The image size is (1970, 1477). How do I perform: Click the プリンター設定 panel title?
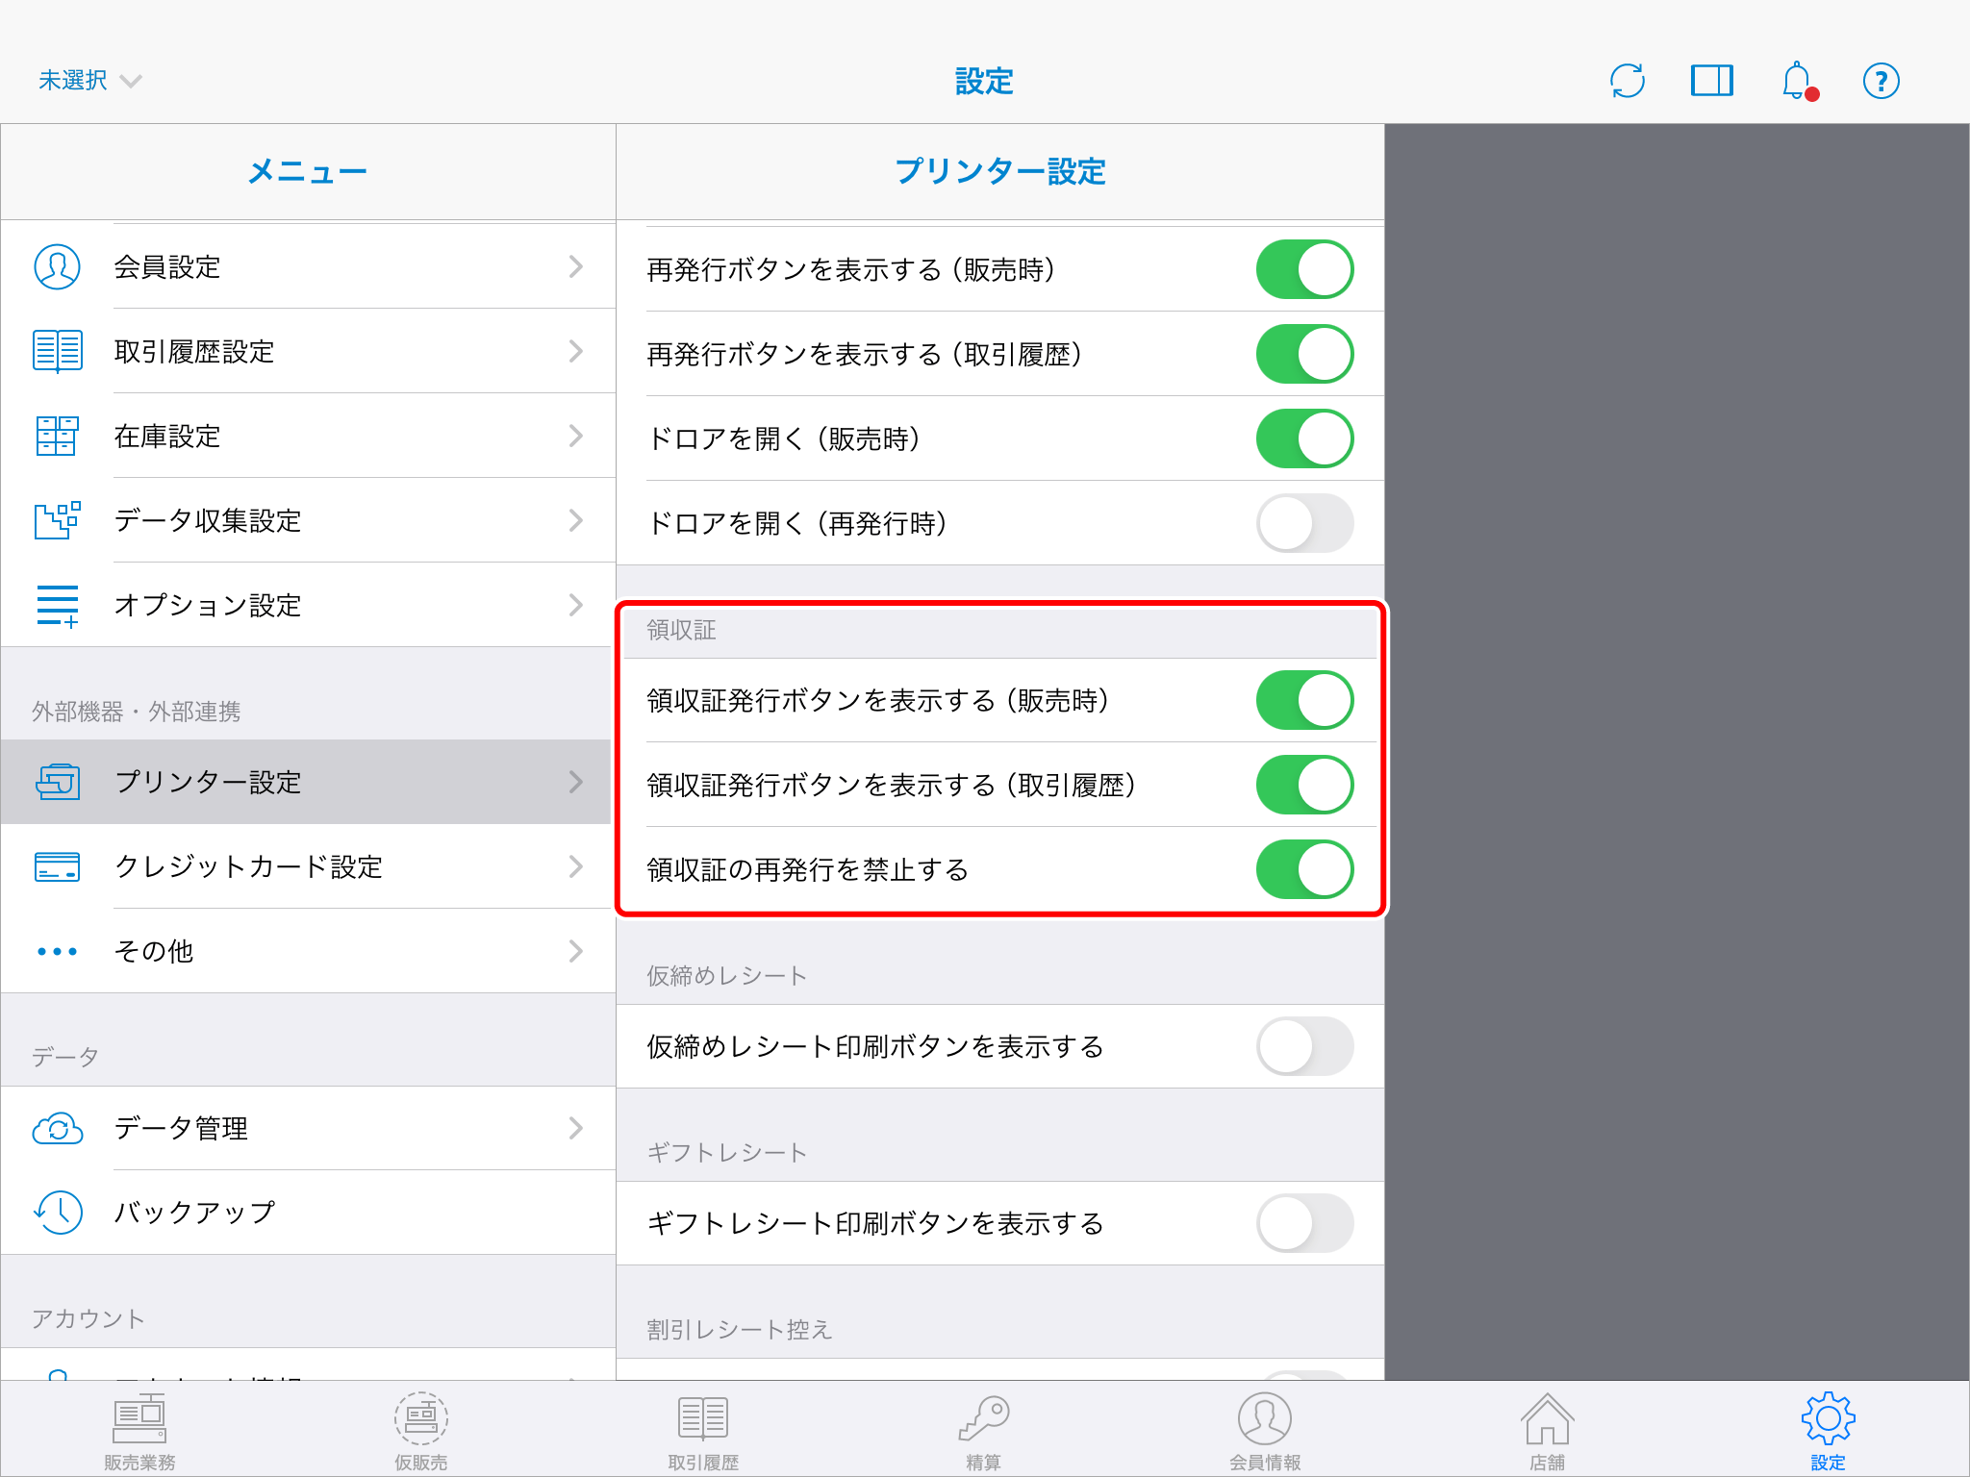(1000, 171)
